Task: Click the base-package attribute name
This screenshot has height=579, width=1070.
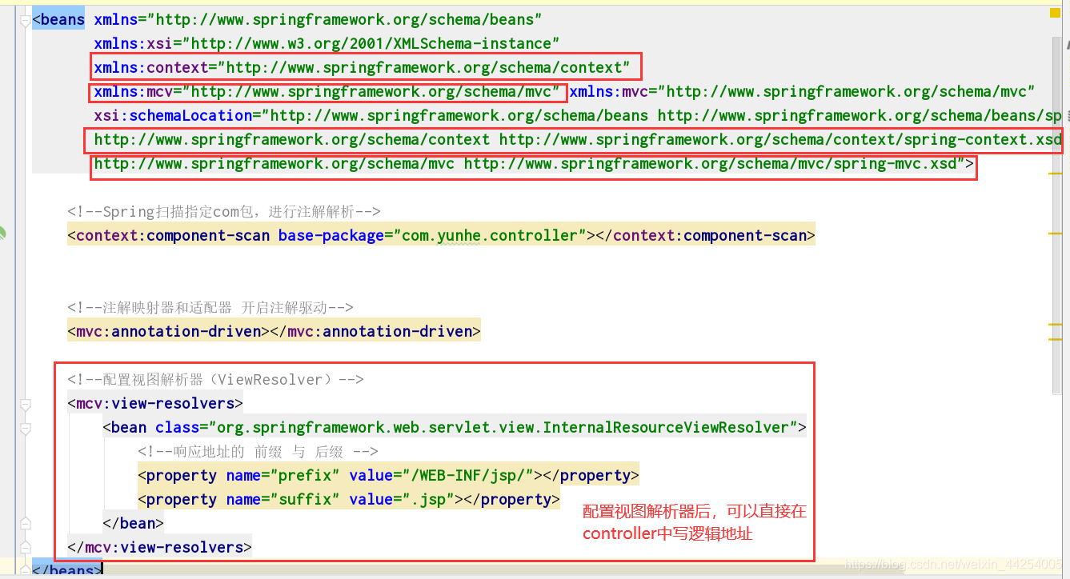Action: point(331,235)
